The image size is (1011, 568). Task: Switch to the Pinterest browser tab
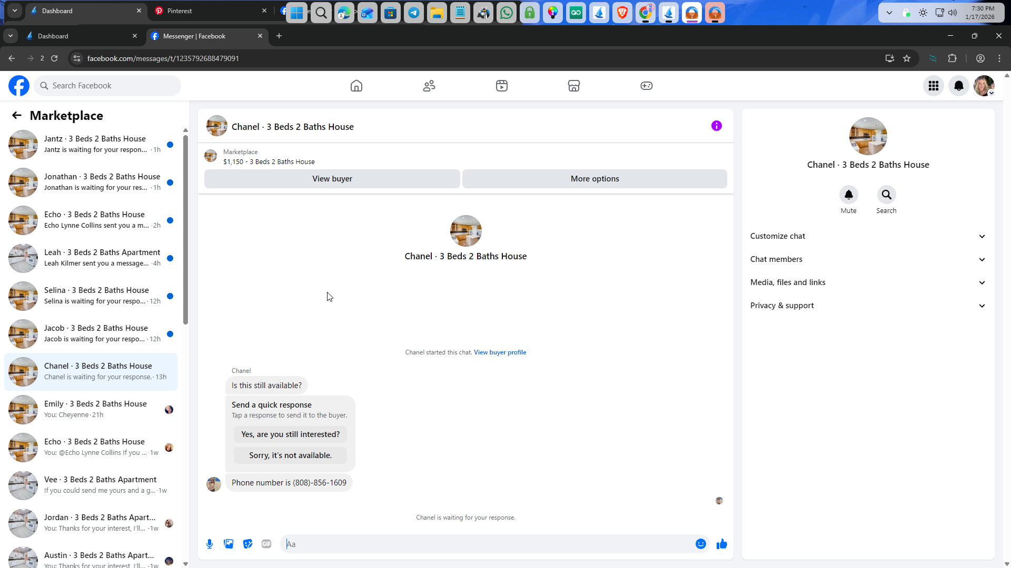click(180, 11)
